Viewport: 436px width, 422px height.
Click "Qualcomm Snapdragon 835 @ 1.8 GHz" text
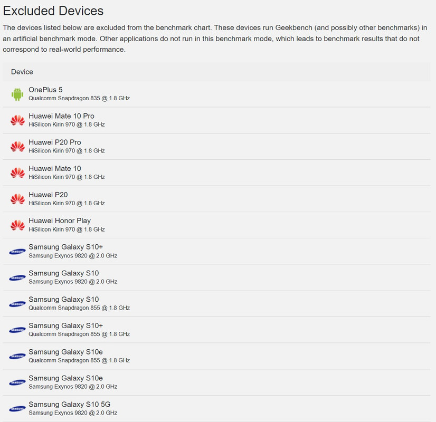click(x=79, y=98)
